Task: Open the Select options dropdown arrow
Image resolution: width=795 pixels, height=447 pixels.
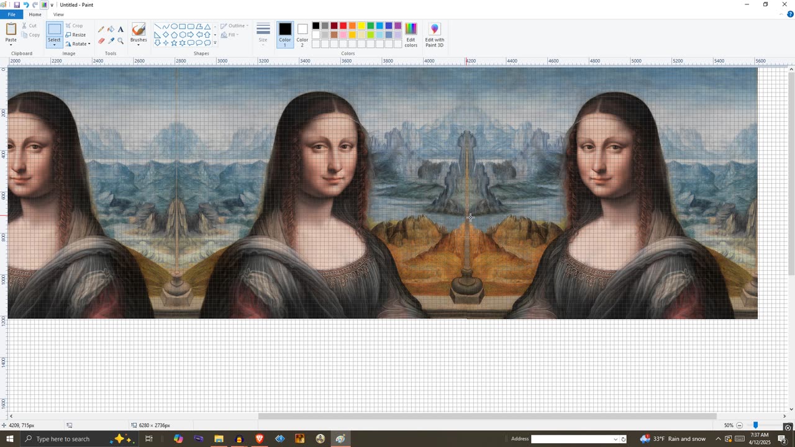Action: click(x=54, y=45)
